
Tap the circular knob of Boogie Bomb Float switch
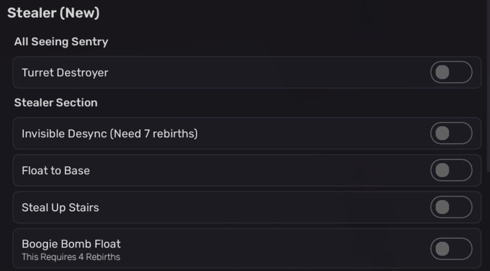pyautogui.click(x=443, y=249)
